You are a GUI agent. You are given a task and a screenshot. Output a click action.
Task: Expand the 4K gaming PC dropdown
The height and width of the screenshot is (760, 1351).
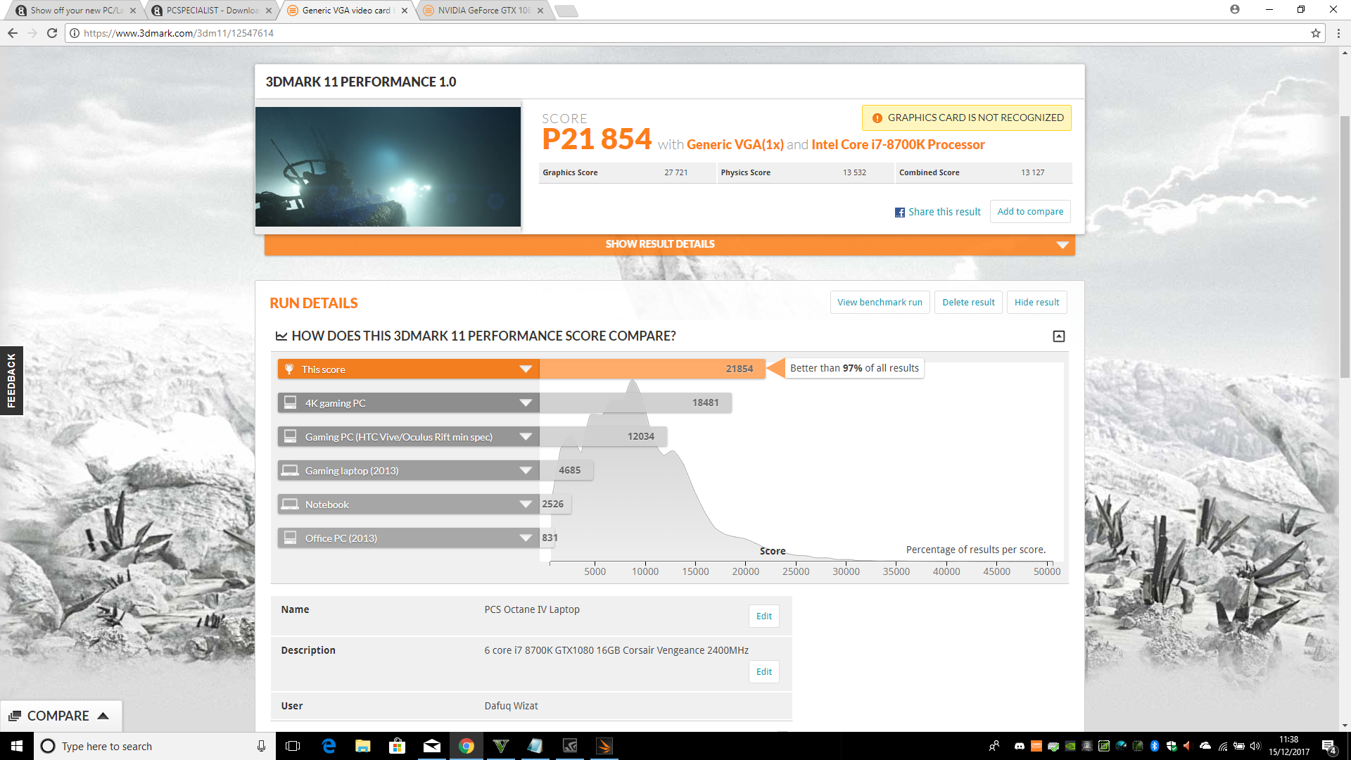525,403
